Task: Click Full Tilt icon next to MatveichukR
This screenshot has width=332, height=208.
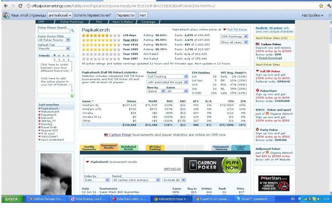Action: tap(39, 112)
